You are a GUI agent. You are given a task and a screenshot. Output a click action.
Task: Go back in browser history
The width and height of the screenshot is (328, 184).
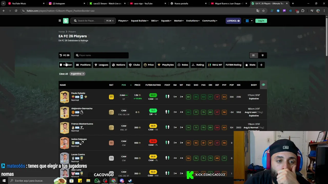click(x=4, y=11)
